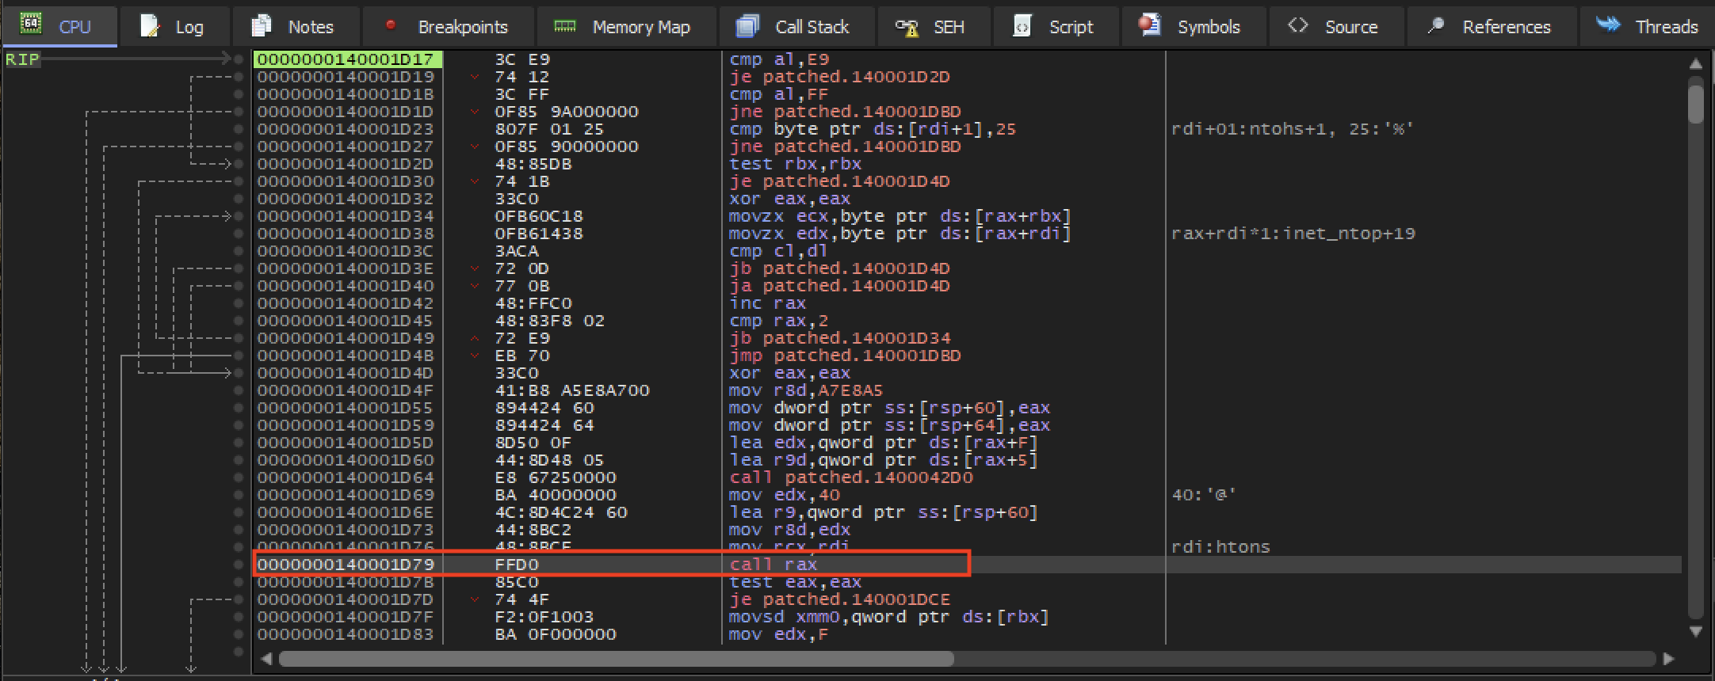Select 'cmp rax,2' instruction

pos(779,321)
